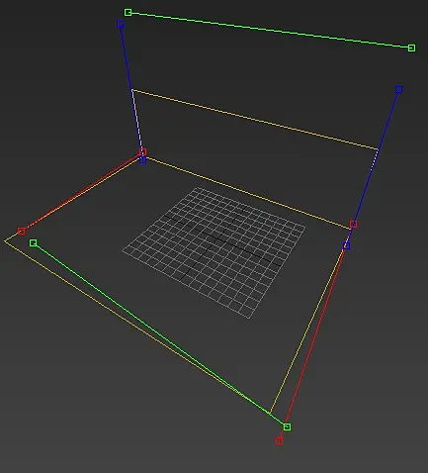Select the lower diagonal green line
Viewport: 428px width, 473px height.
[x=160, y=335]
